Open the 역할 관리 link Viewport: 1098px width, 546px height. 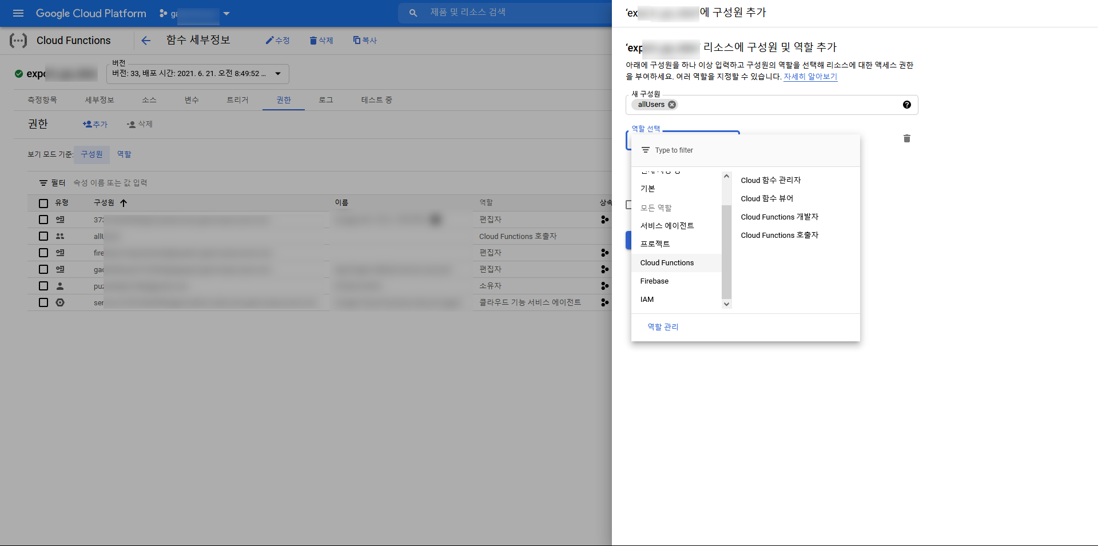663,327
